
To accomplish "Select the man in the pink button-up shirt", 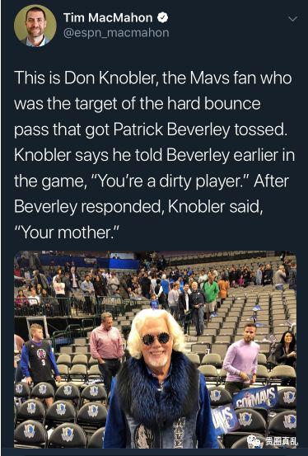I will coord(107,347).
